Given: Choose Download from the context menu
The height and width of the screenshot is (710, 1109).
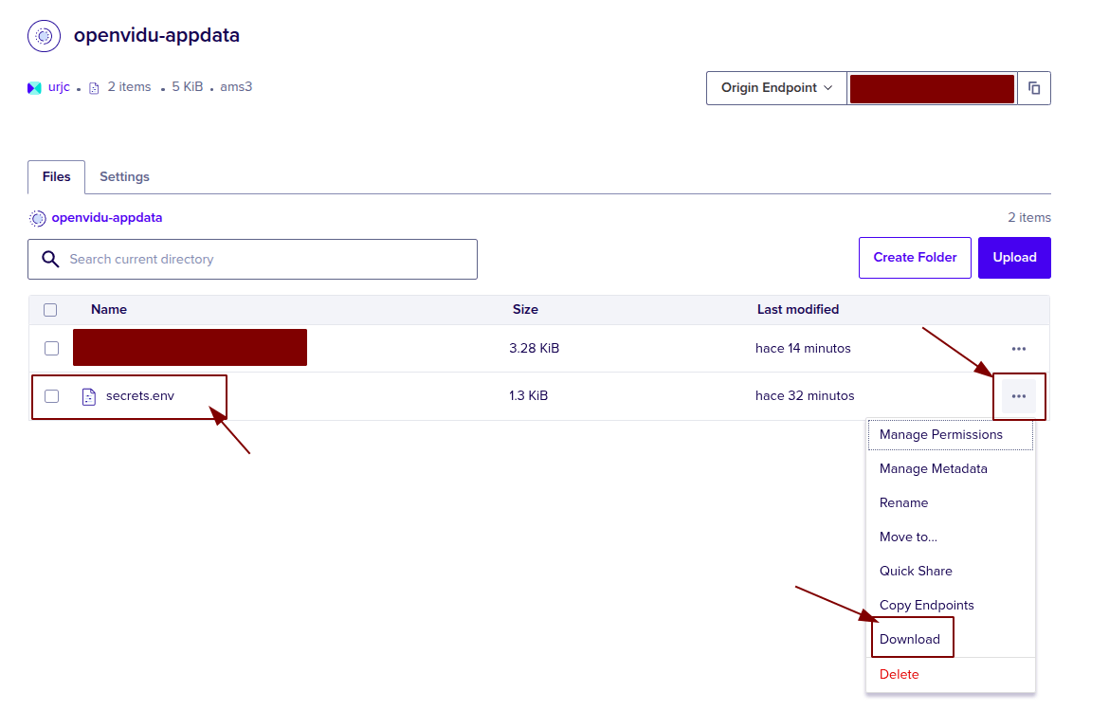Looking at the screenshot, I should pos(910,639).
